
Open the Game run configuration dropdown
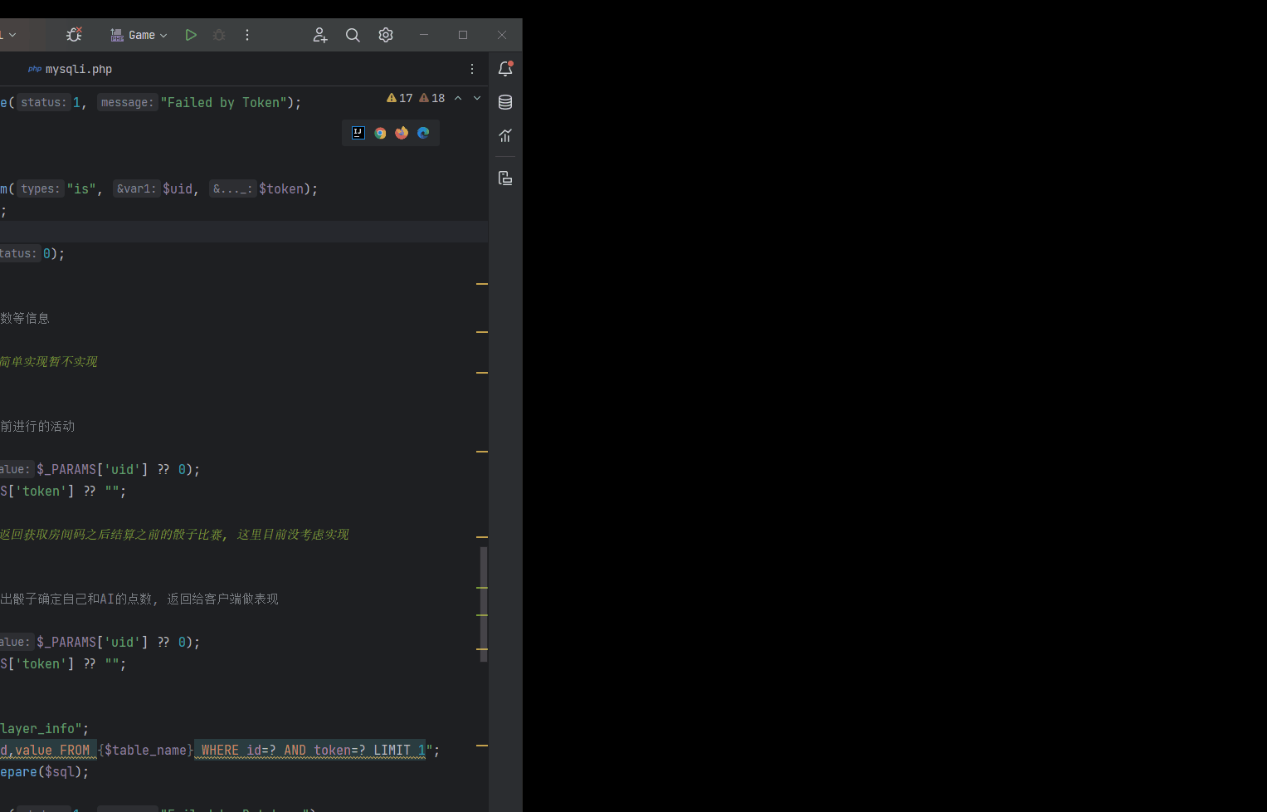[x=139, y=35]
